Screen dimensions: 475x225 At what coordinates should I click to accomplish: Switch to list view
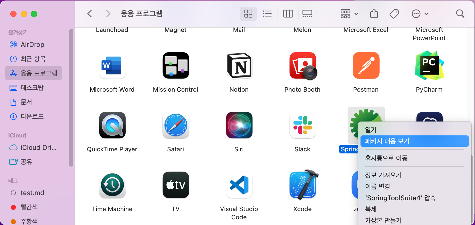267,14
